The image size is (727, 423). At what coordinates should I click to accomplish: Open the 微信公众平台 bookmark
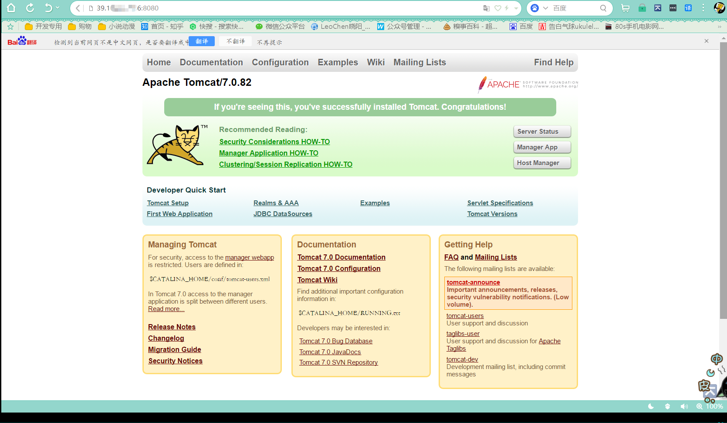click(280, 27)
